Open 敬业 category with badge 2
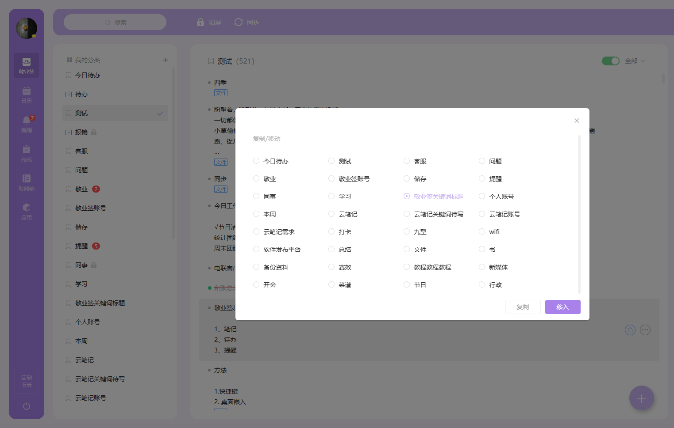674x428 pixels. click(x=115, y=189)
